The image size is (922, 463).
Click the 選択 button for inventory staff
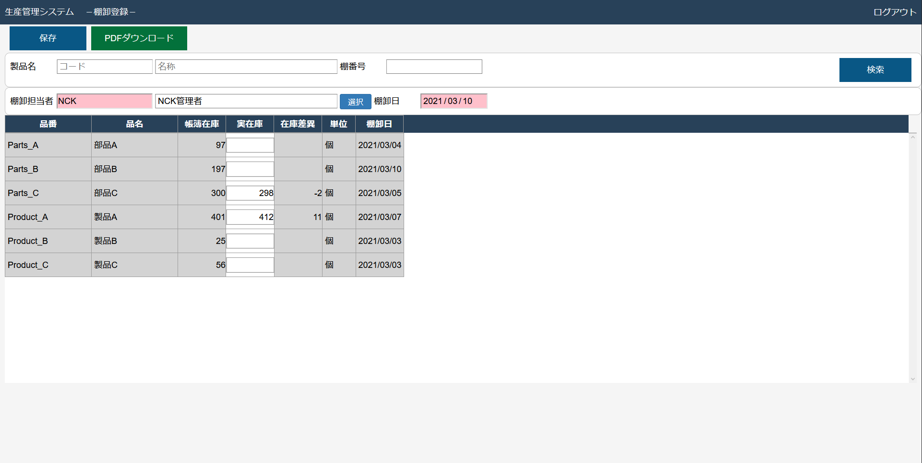click(355, 102)
